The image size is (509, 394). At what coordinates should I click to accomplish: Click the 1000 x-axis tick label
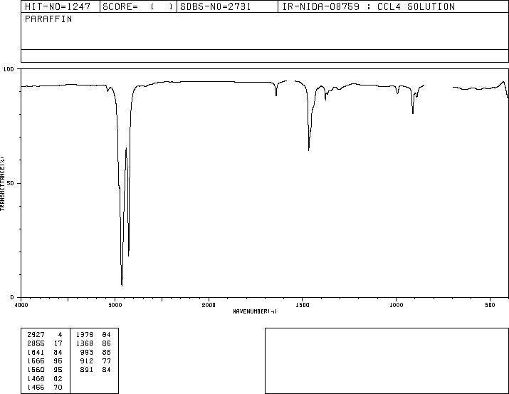(397, 305)
